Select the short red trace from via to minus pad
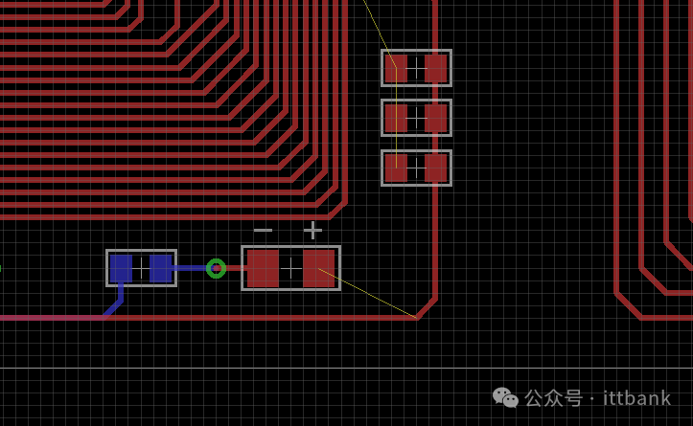Viewport: 693px width, 426px height. (236, 268)
